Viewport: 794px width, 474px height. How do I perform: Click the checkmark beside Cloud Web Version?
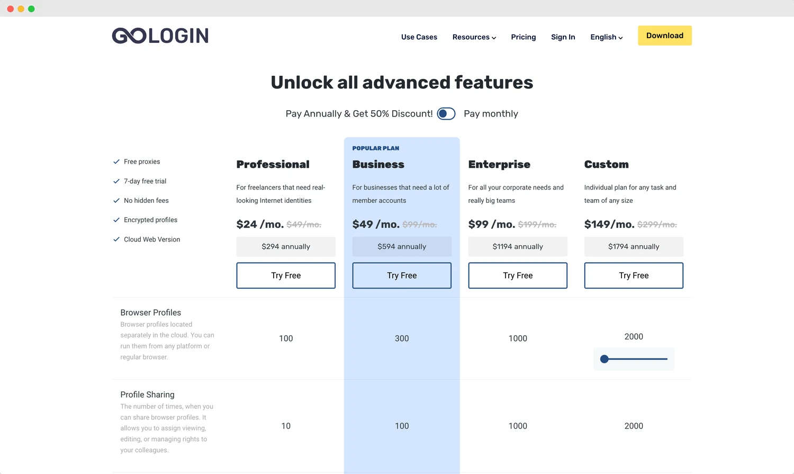[116, 239]
